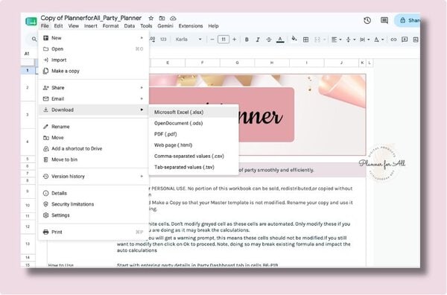The image size is (447, 295).
Task: Open horizontal align dropdown
Action: 337,39
